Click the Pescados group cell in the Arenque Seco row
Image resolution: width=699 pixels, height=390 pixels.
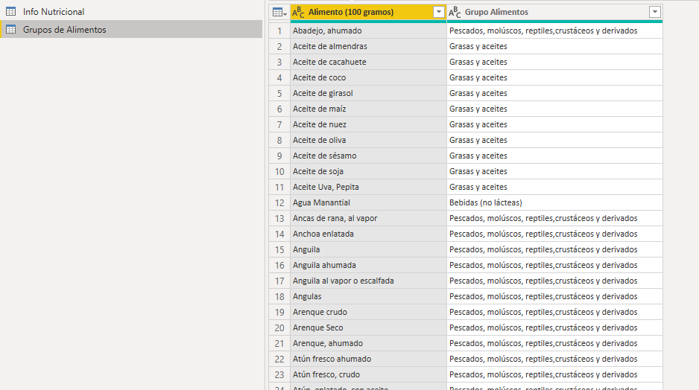554,327
